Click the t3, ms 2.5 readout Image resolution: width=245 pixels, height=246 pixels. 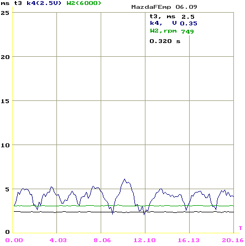(x=172, y=17)
